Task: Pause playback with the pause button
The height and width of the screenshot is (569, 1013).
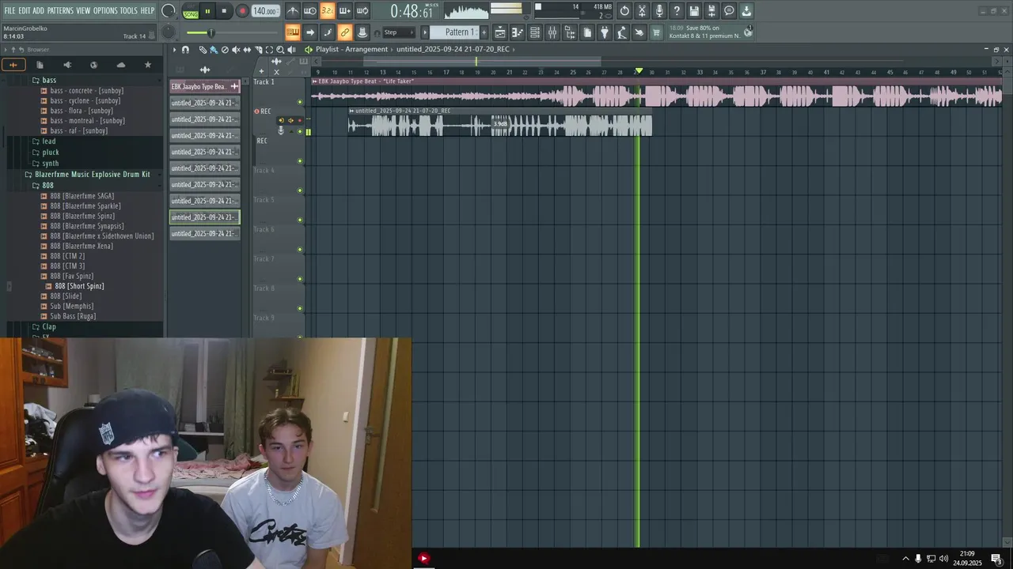Action: tap(207, 11)
